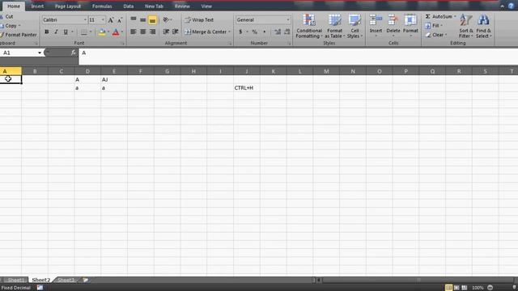This screenshot has width=518, height=291.
Task: Toggle Underline formatting
Action: 66,32
